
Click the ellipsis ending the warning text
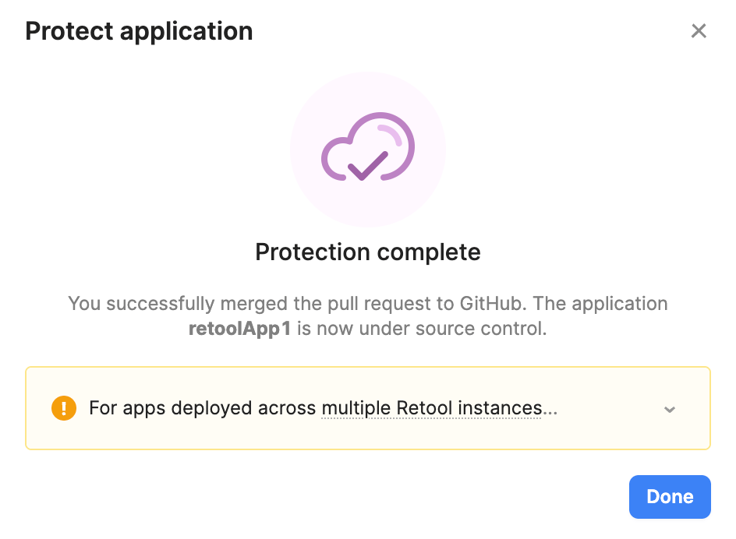tap(550, 409)
